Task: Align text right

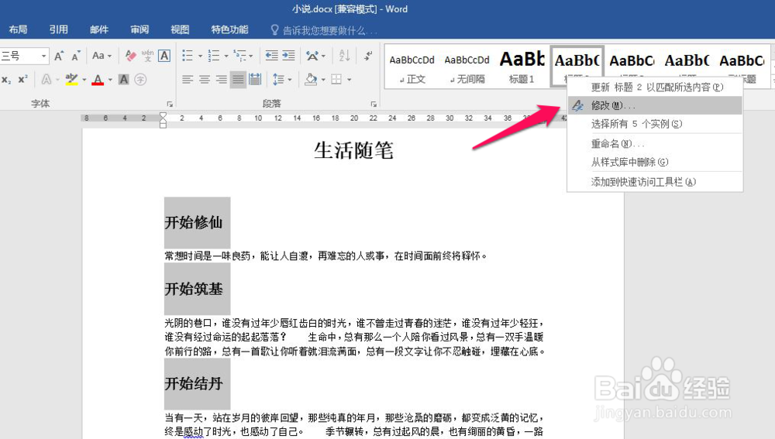Action: (x=221, y=80)
